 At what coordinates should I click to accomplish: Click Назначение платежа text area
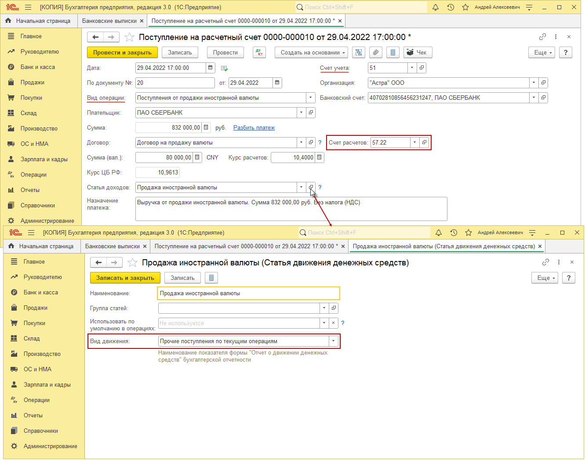pos(291,209)
